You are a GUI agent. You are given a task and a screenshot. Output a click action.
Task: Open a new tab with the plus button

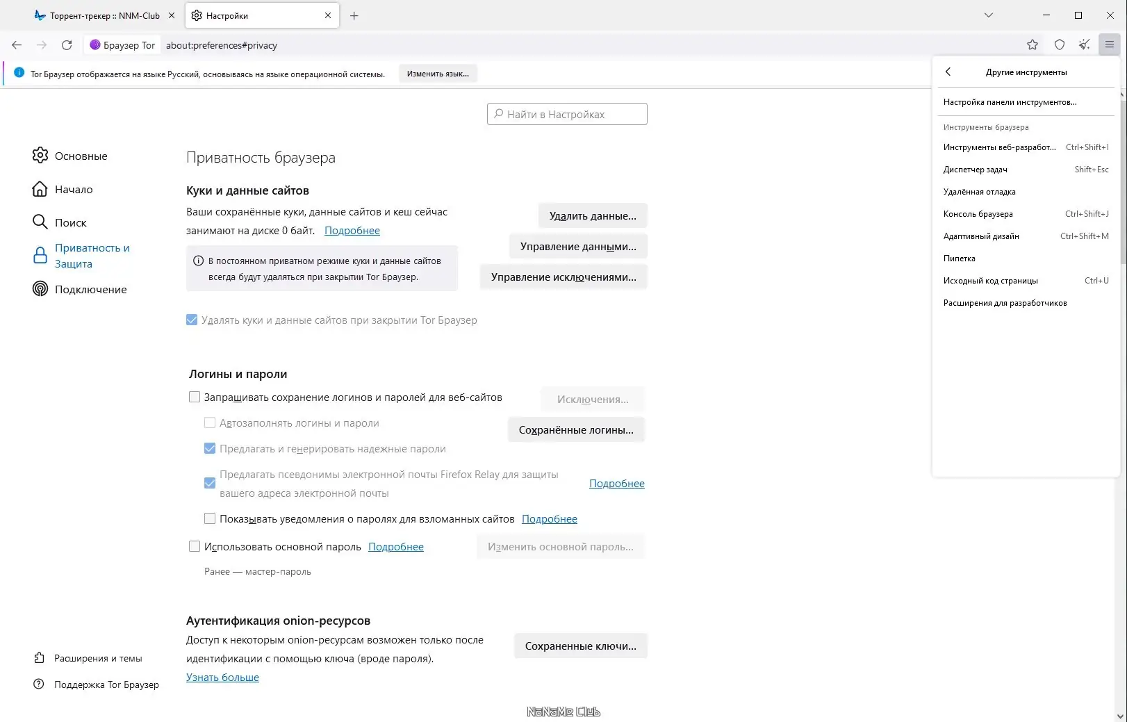pyautogui.click(x=354, y=15)
